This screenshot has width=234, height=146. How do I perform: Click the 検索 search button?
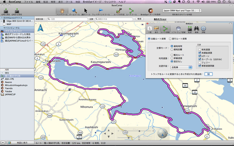click(x=139, y=19)
